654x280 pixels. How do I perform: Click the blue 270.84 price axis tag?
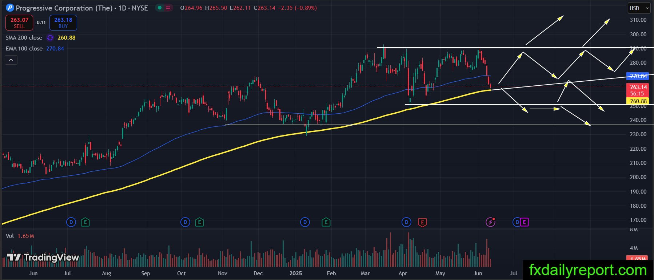tap(638, 76)
